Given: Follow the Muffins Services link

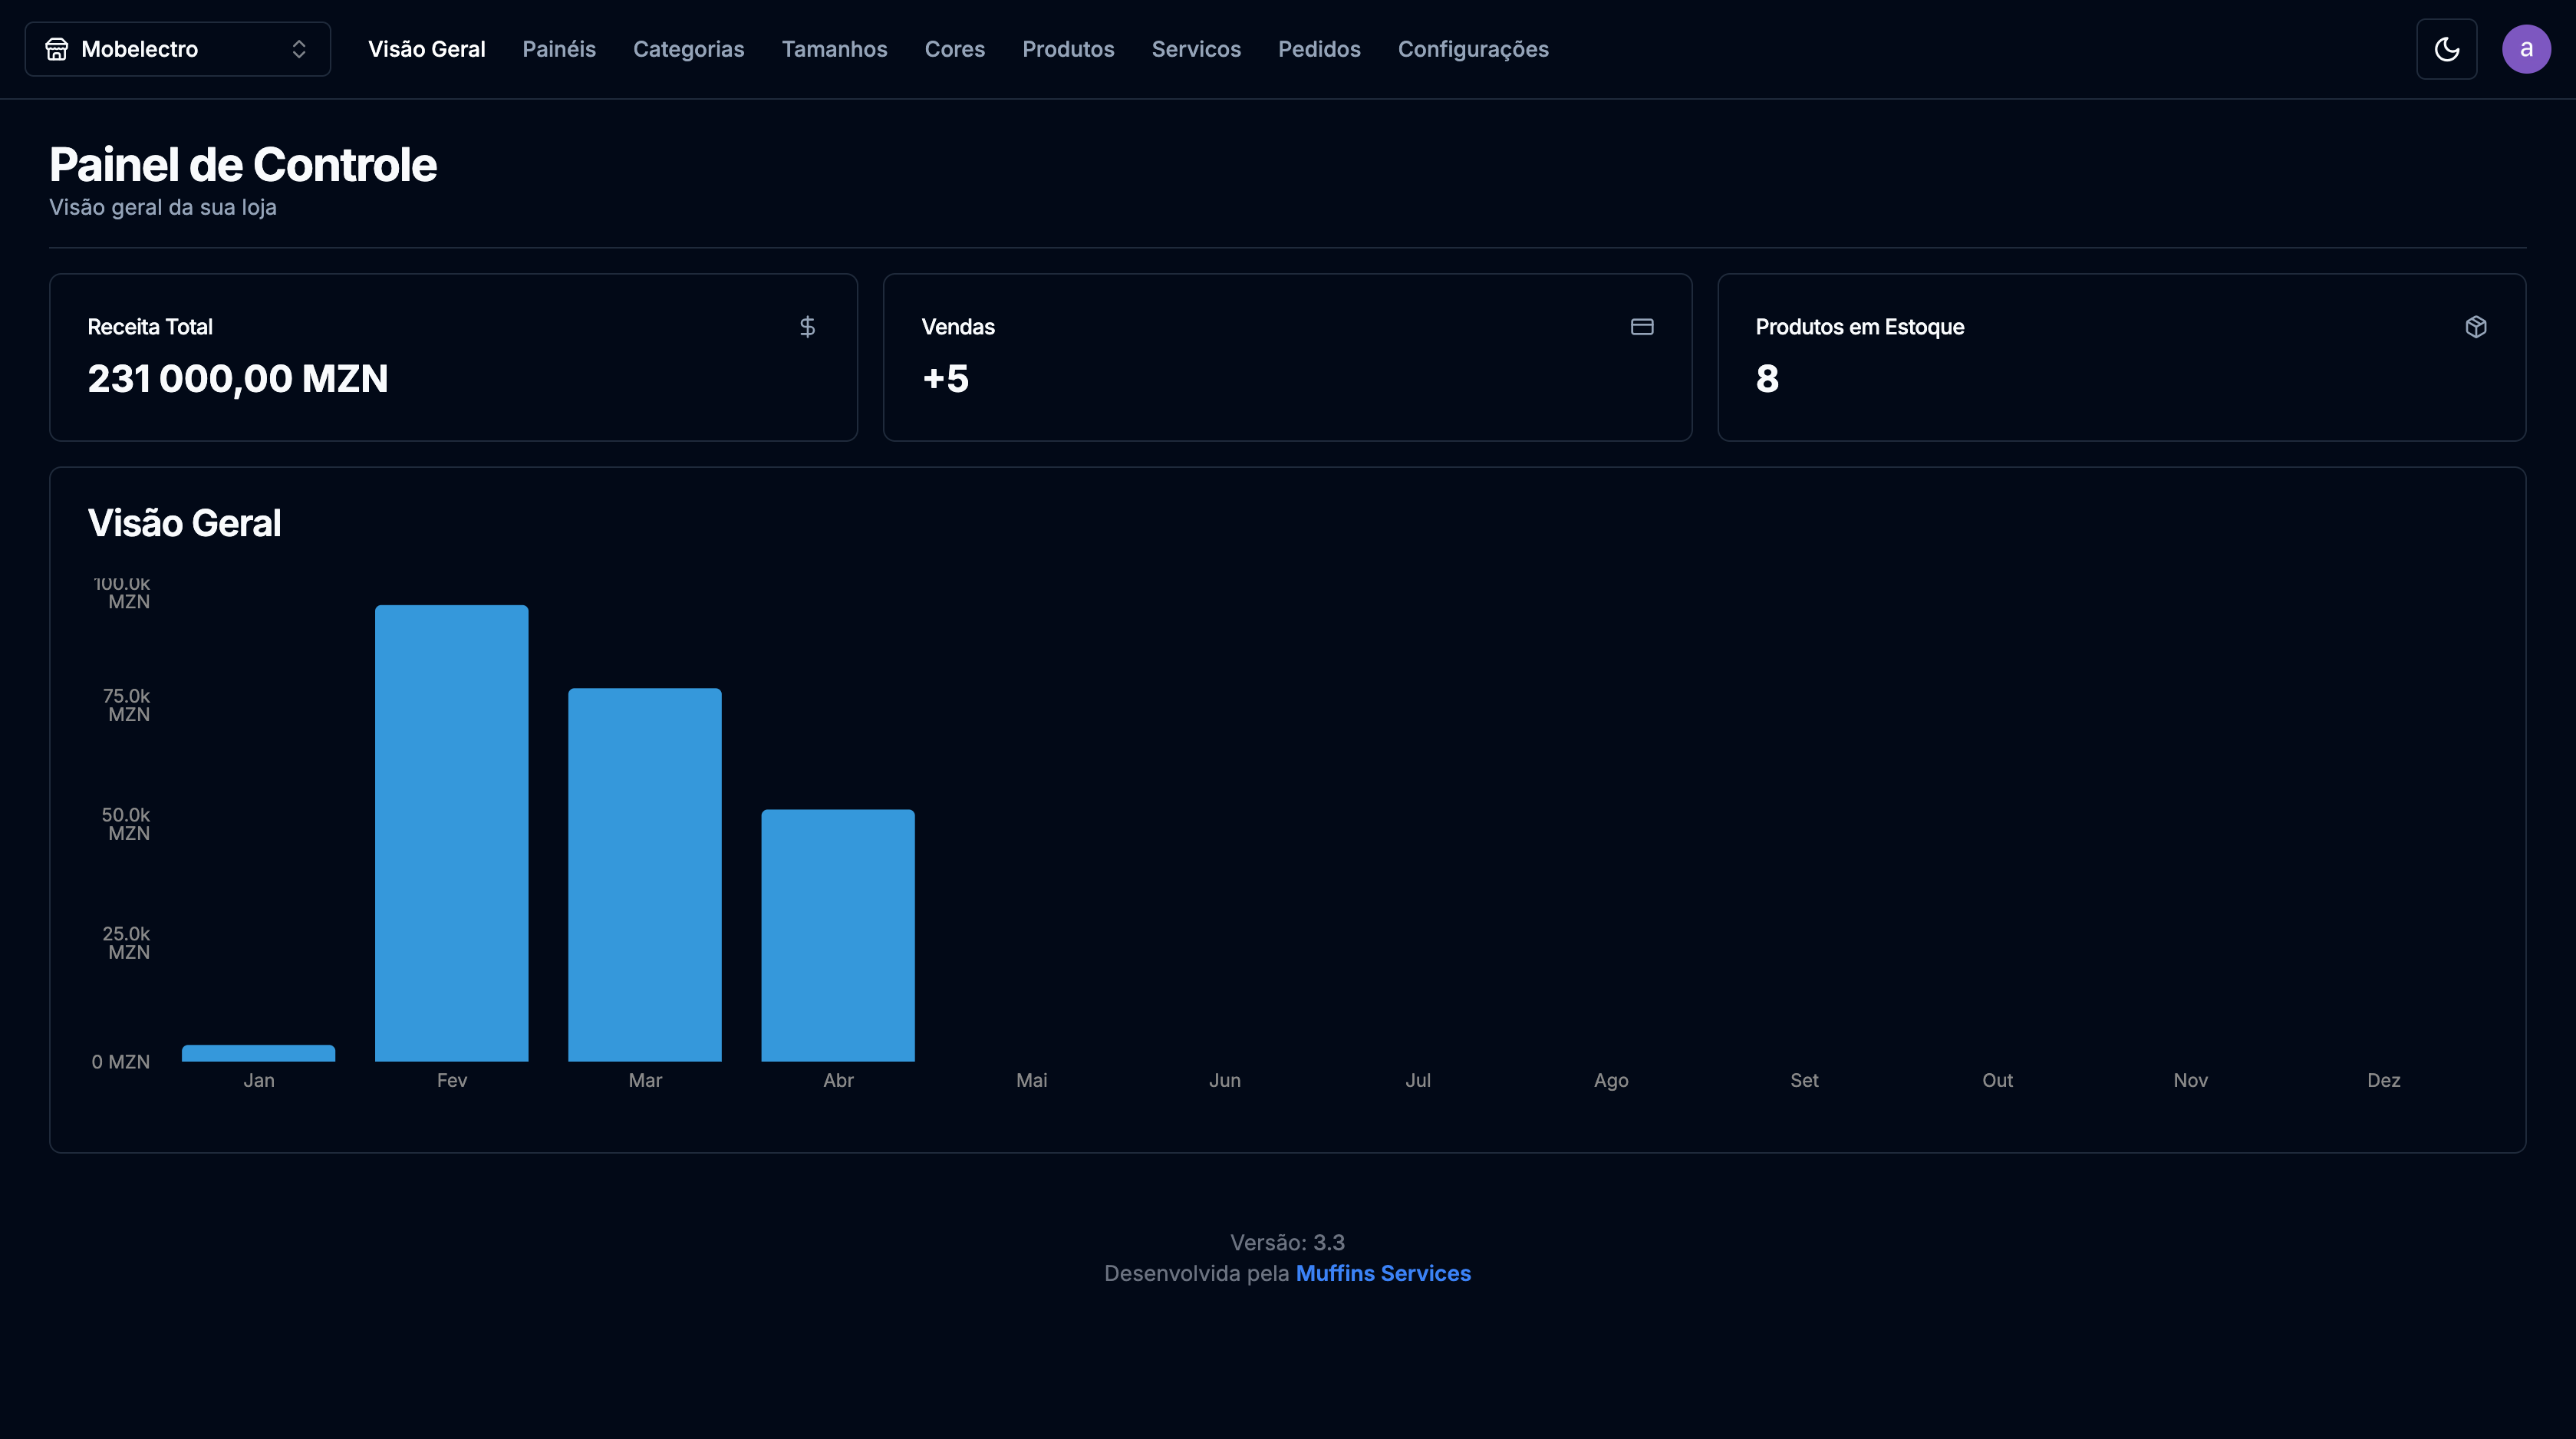Looking at the screenshot, I should pyautogui.click(x=1382, y=1273).
